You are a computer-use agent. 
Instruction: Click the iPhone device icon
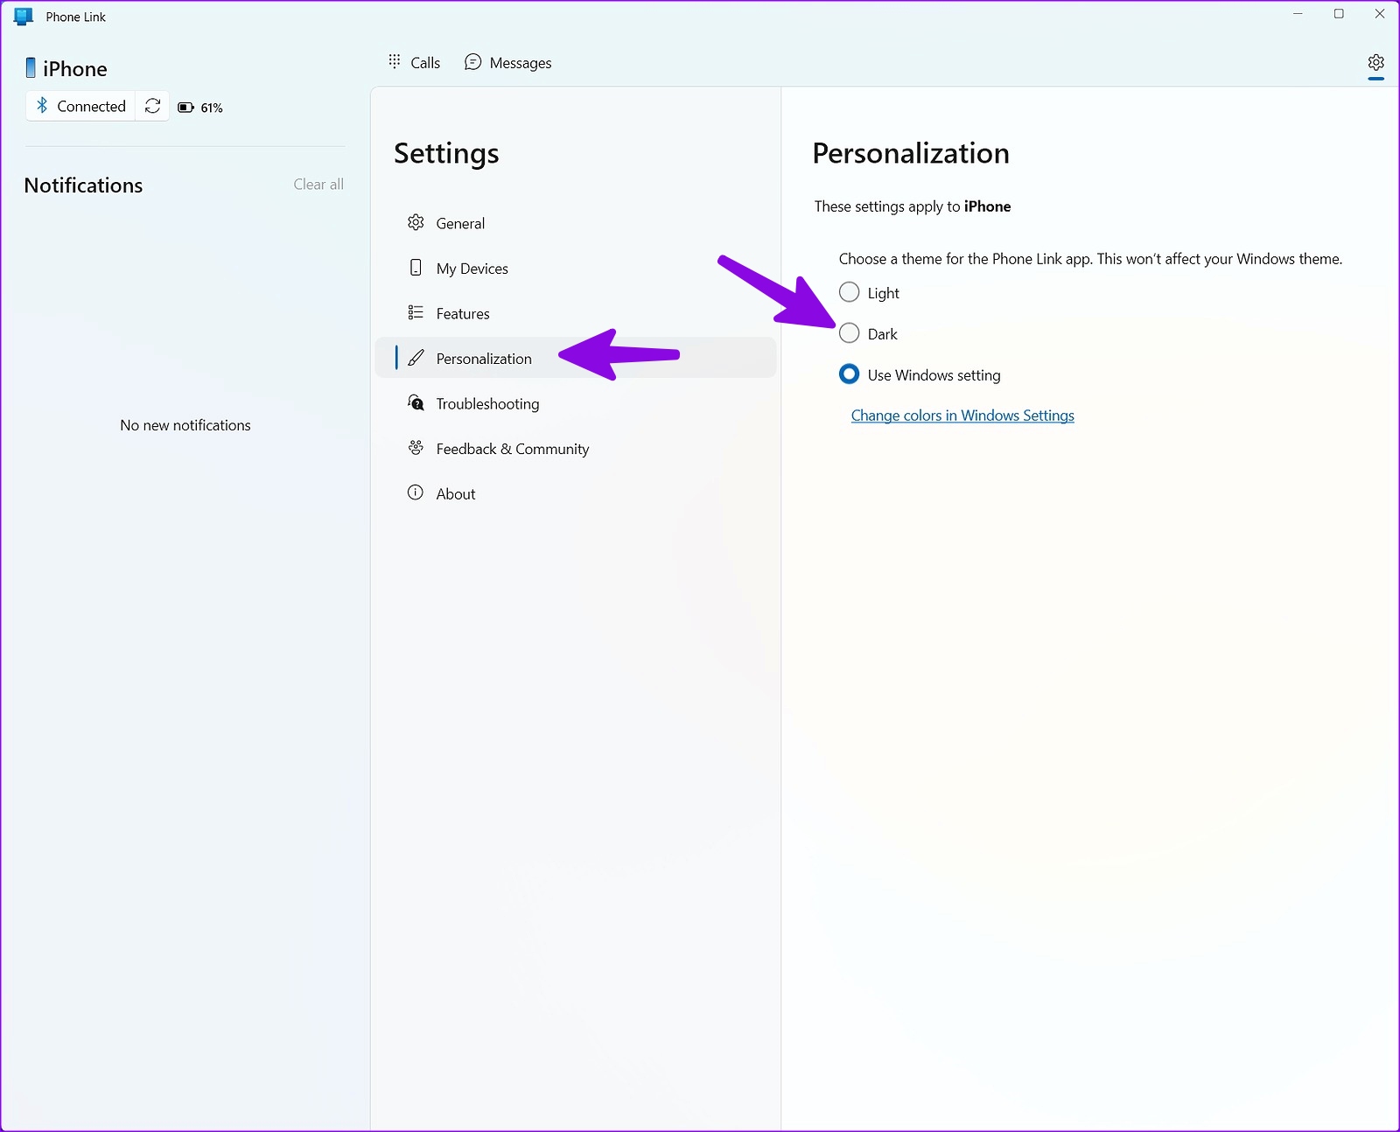click(31, 68)
